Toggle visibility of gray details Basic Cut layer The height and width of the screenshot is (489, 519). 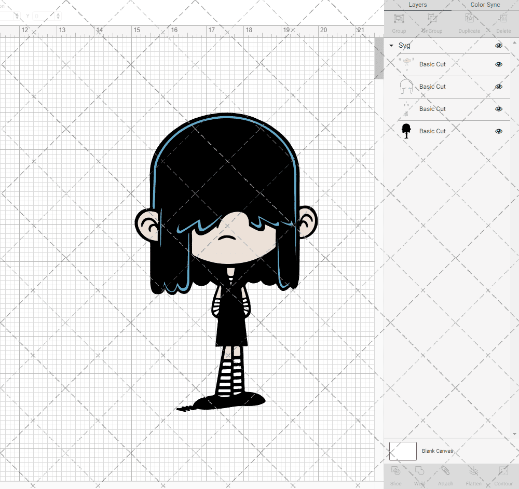498,109
